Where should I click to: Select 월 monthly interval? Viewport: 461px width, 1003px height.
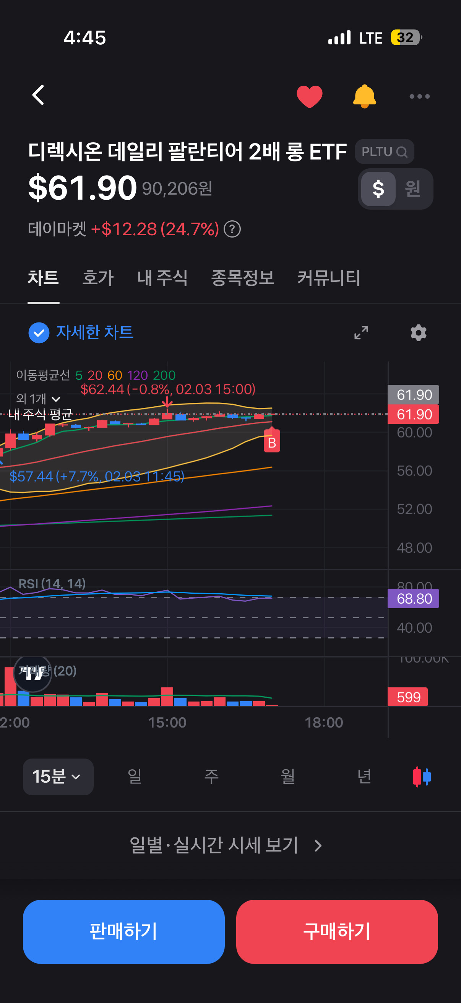point(288,777)
